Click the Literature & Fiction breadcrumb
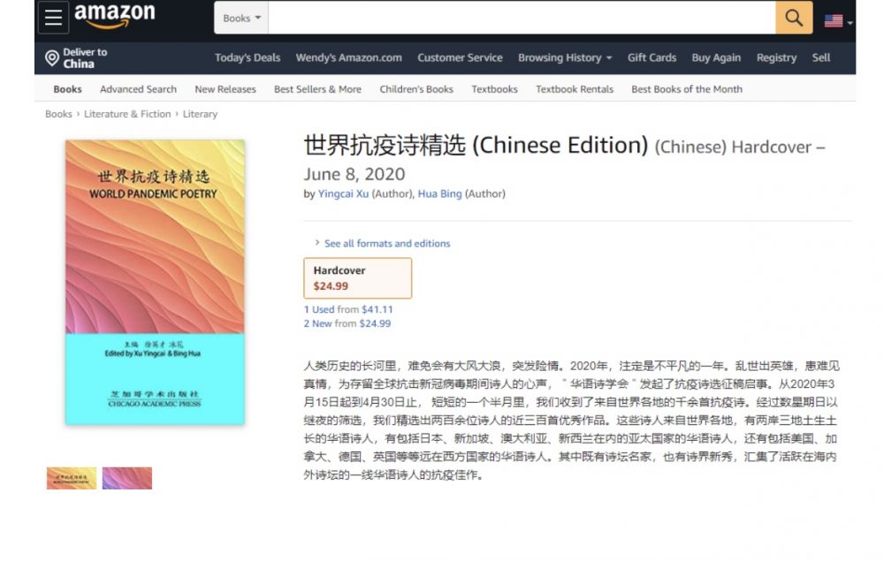Screen dimensions: 884x561 130,114
